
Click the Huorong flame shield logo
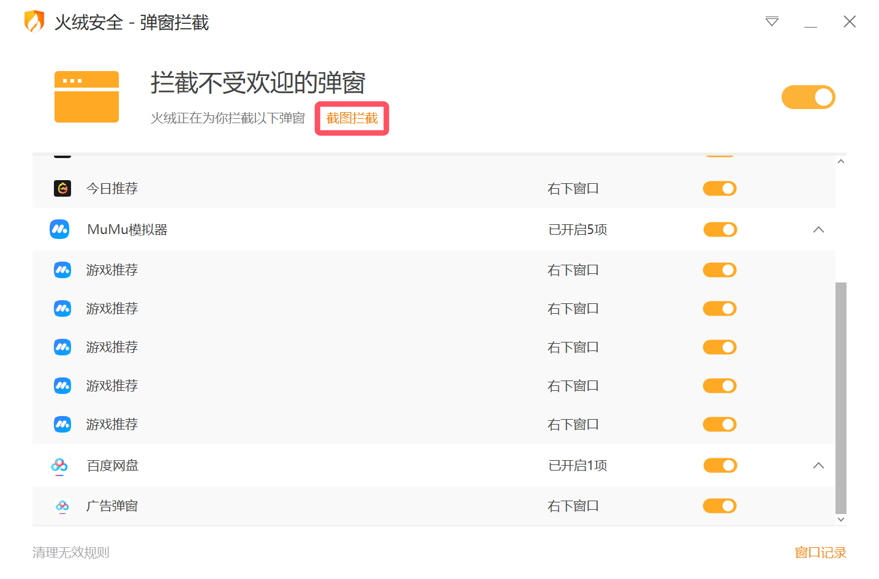(34, 22)
